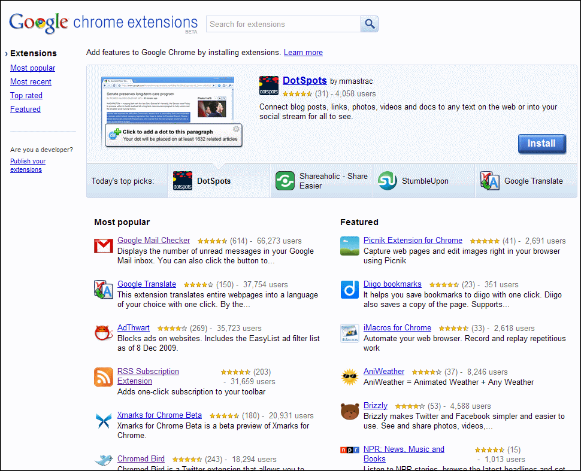Screen dimensions: 581x471
Task: Open iMacros for Chrome link
Action: pos(397,328)
